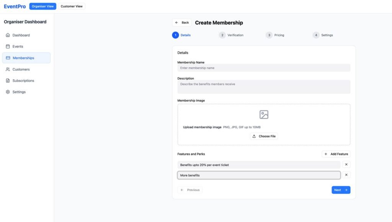The height and width of the screenshot is (222, 392).
Task: Click the Subscriptions document icon
Action: (x=8, y=81)
